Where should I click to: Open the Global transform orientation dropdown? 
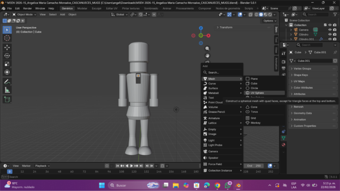tap(120, 15)
